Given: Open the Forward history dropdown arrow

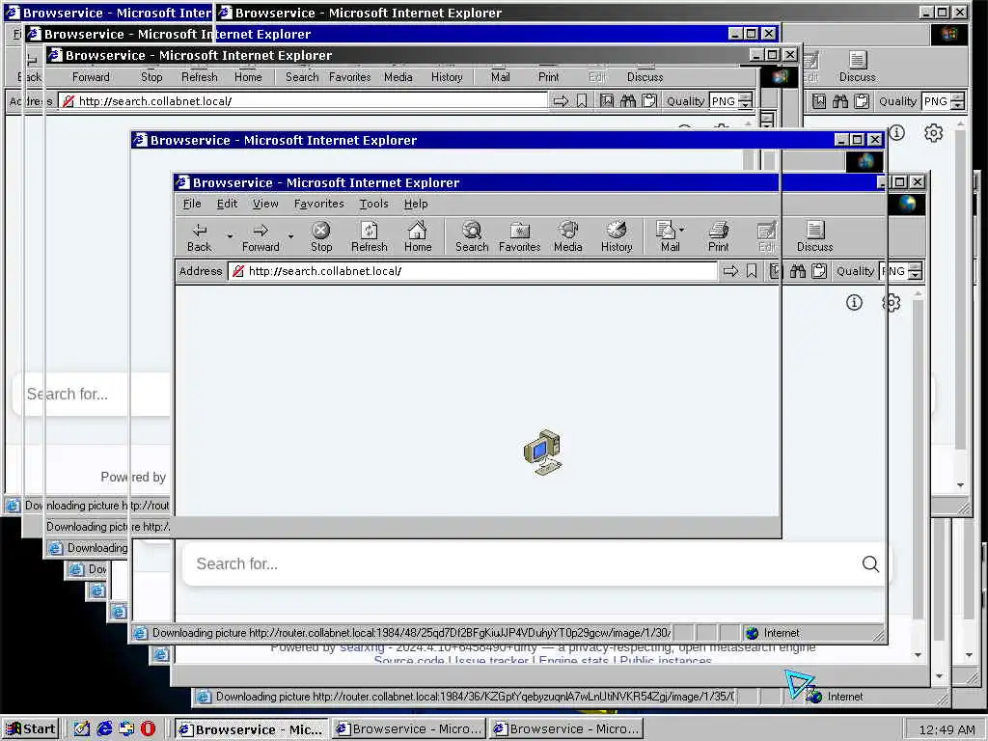Looking at the screenshot, I should click(290, 237).
